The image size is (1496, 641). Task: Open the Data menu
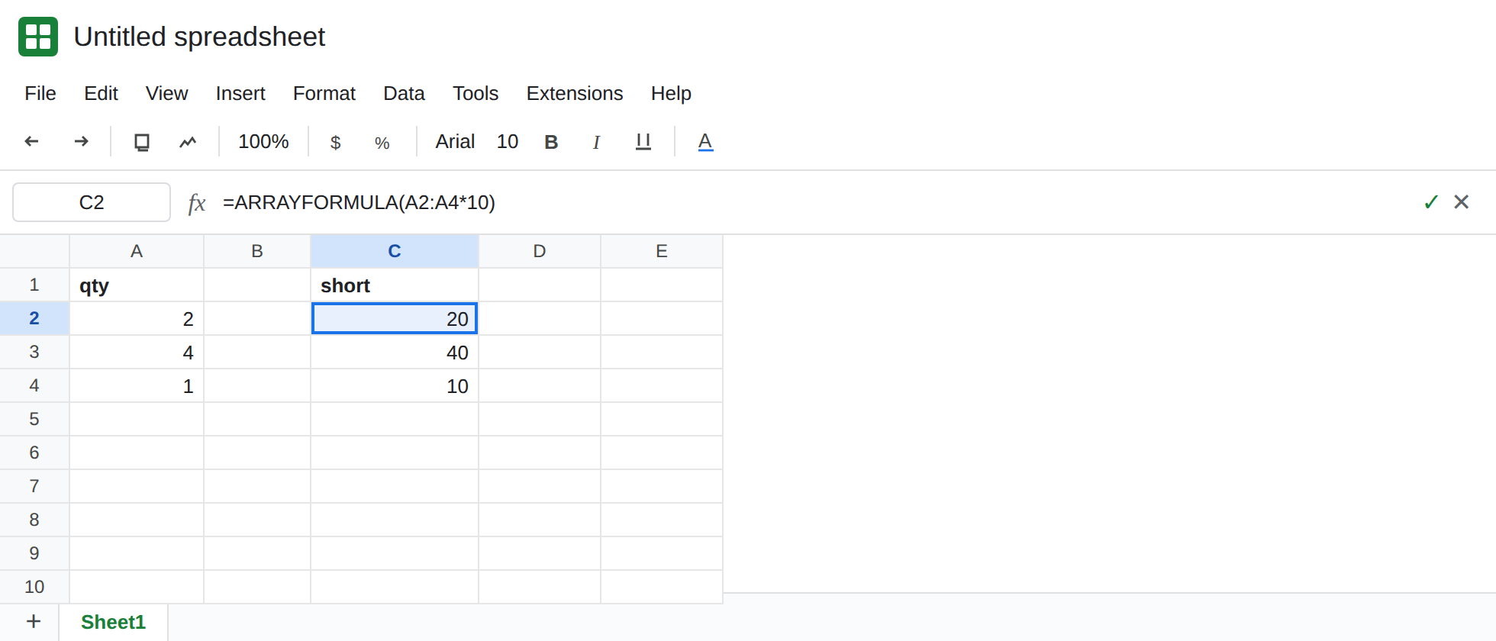pos(404,93)
